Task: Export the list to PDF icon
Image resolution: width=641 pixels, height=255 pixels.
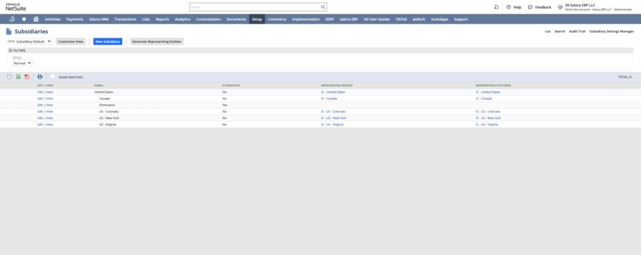Action: click(x=27, y=77)
